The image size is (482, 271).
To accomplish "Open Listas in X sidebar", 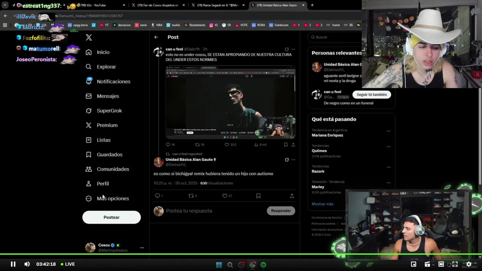I will coord(98,140).
